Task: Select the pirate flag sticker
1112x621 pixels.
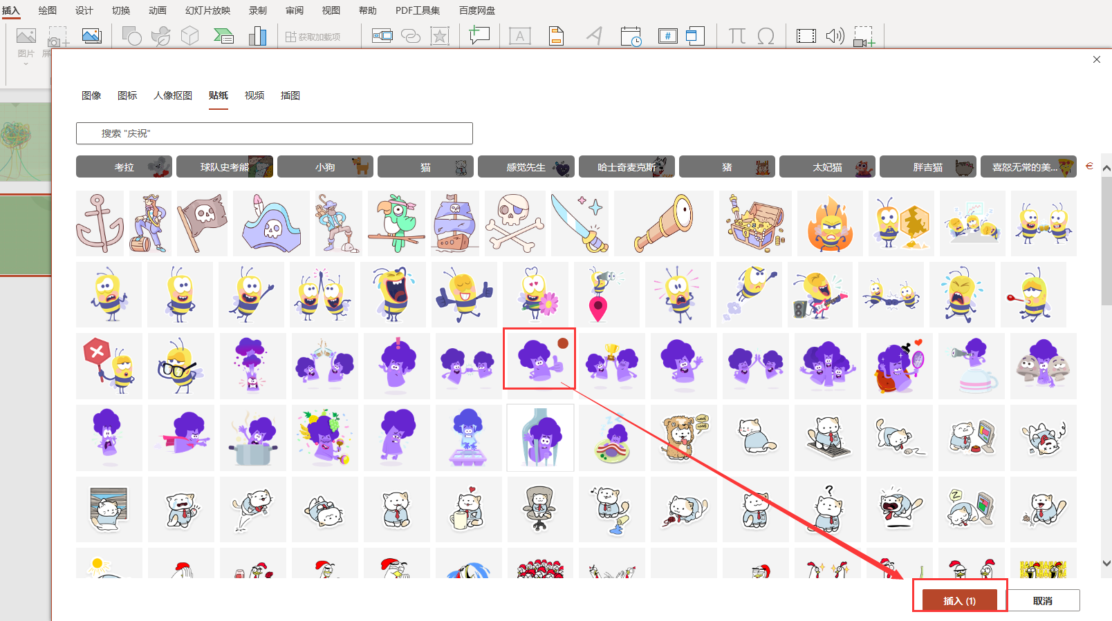Action: (202, 223)
